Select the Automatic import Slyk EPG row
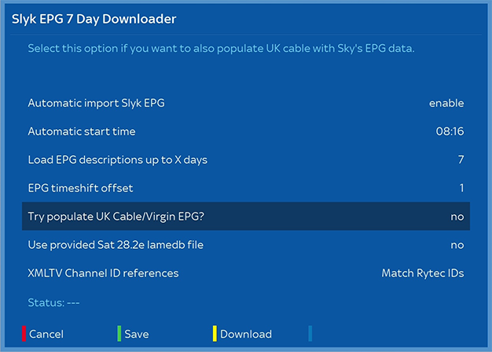 click(96, 103)
